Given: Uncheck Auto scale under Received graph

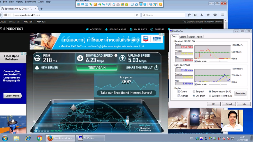Looking at the screenshot, I should (x=196, y=61).
